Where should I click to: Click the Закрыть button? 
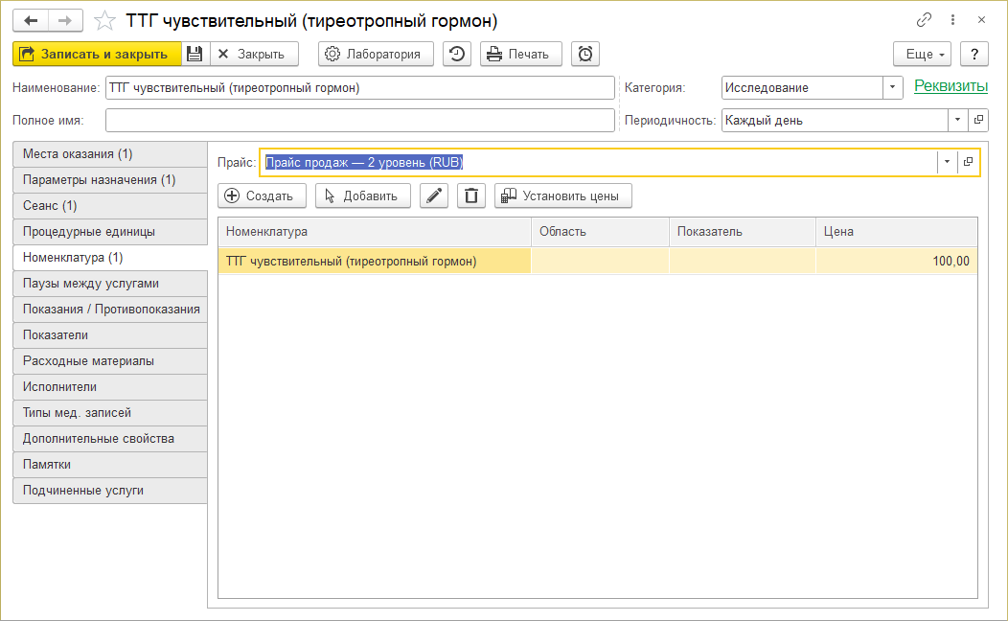tap(255, 54)
